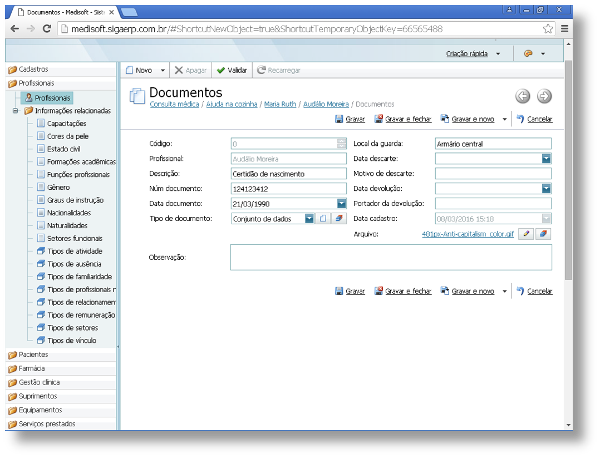Click the Observação text area
The image size is (600, 458).
tap(391, 258)
